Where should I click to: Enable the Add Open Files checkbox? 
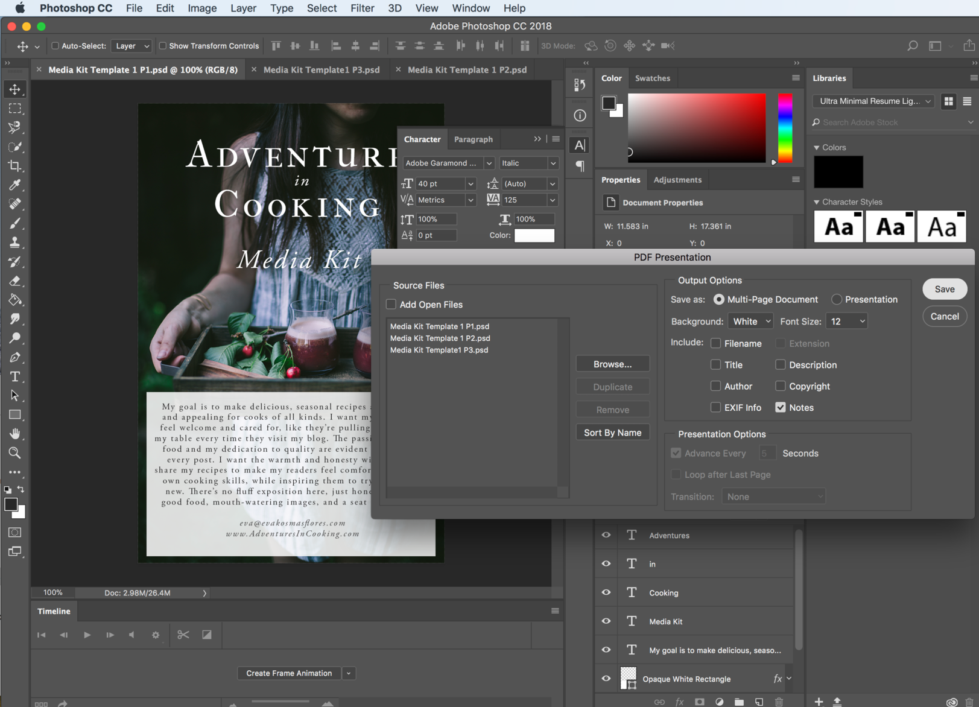point(391,305)
